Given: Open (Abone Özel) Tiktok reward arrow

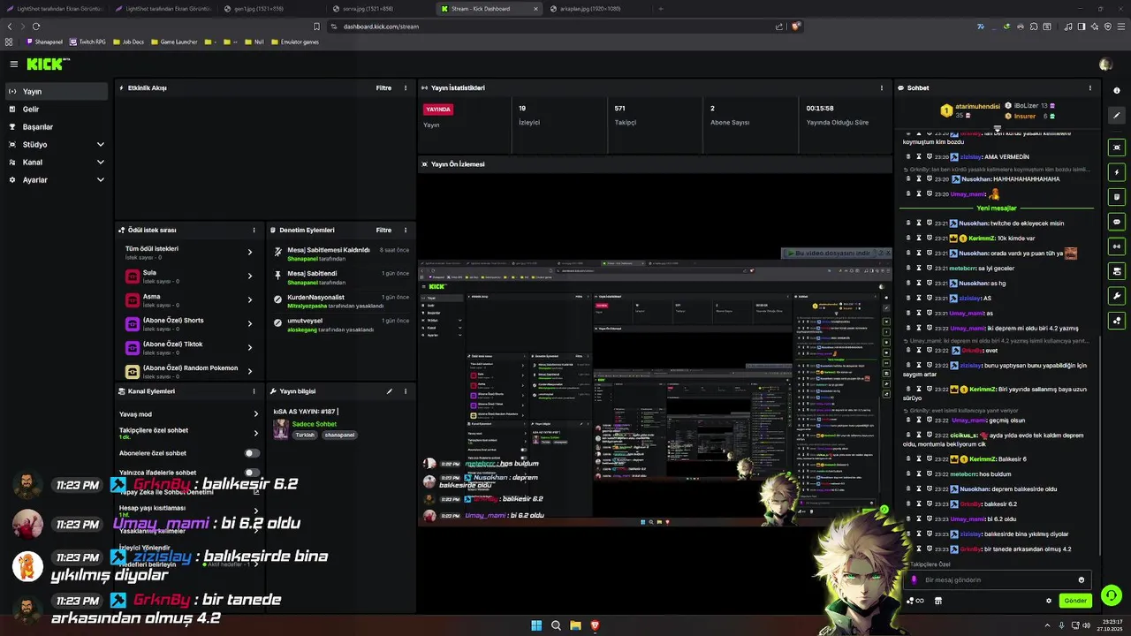Looking at the screenshot, I should [250, 347].
